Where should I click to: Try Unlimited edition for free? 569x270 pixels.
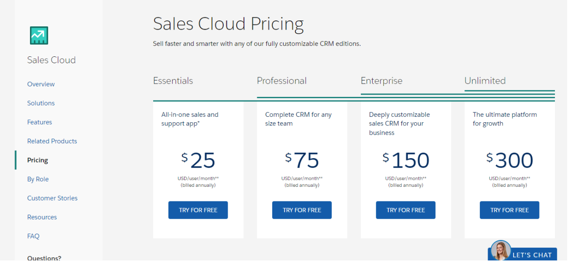(509, 210)
